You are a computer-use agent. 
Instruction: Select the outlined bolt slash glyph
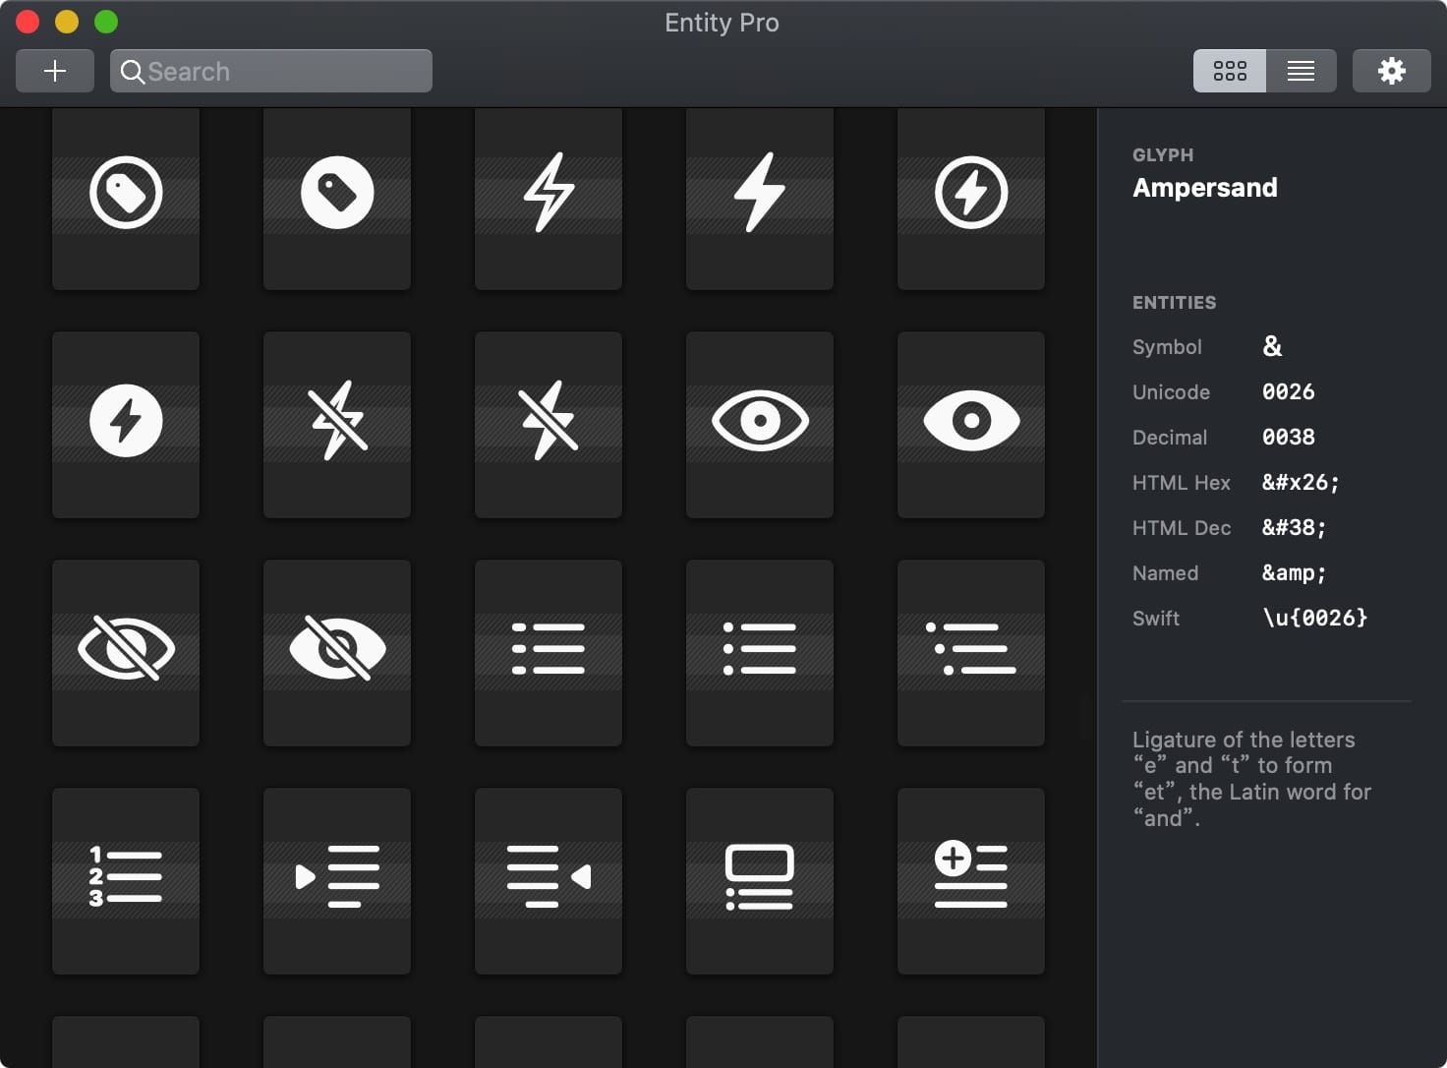(x=337, y=424)
